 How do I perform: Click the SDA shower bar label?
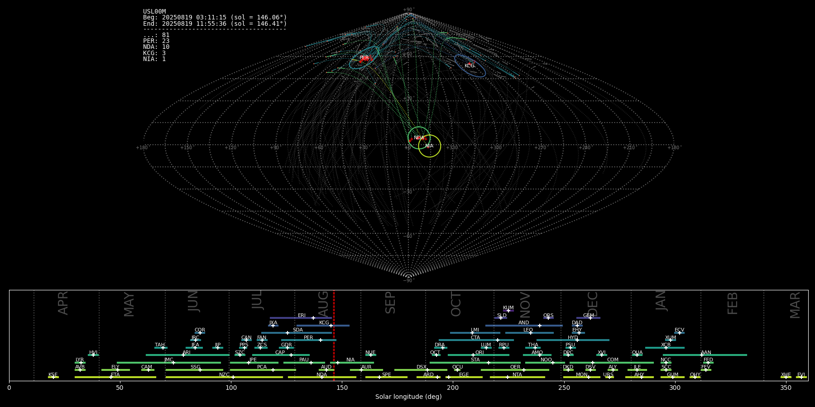point(298,330)
